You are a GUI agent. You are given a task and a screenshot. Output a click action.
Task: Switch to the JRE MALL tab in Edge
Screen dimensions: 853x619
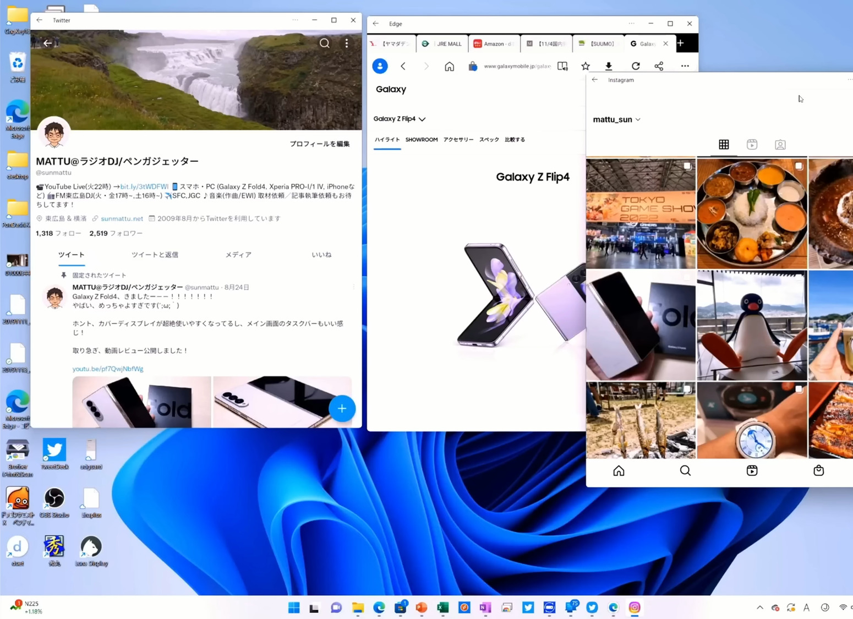point(442,43)
